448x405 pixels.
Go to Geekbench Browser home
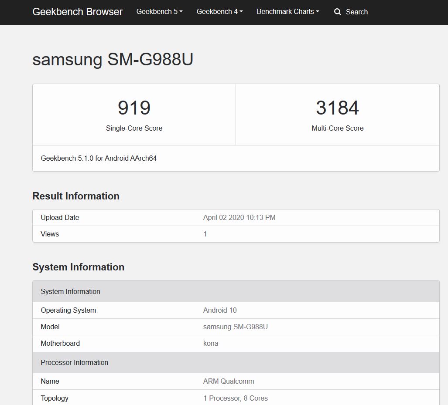click(77, 12)
